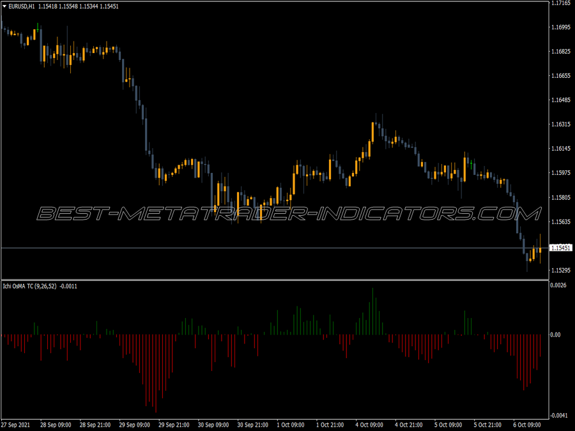Click the 1.15295 price scale label
The image size is (575, 431).
[561, 270]
